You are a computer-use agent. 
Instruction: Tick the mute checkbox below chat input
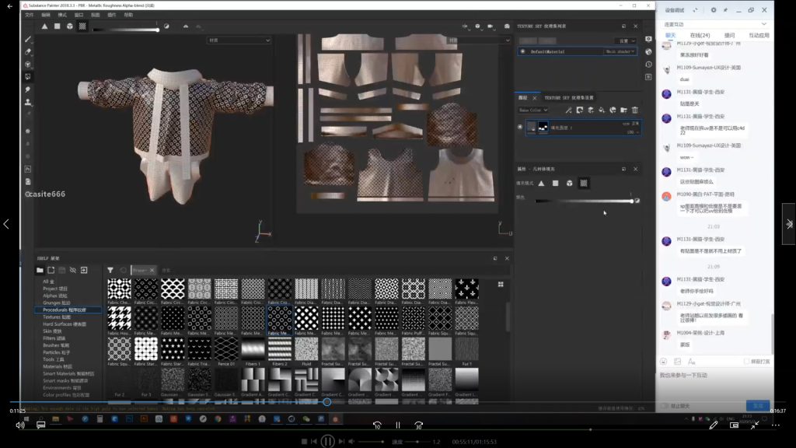[x=665, y=406]
